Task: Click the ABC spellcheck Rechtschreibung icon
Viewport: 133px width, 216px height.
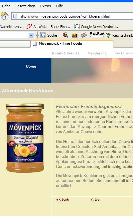Action: 108,35
